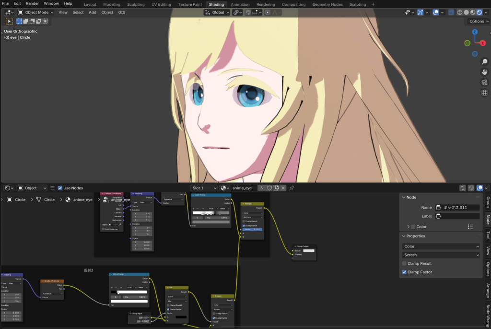Choose the Extend Selection mode icon
Screen dimensions: 491x329
click(26, 21)
